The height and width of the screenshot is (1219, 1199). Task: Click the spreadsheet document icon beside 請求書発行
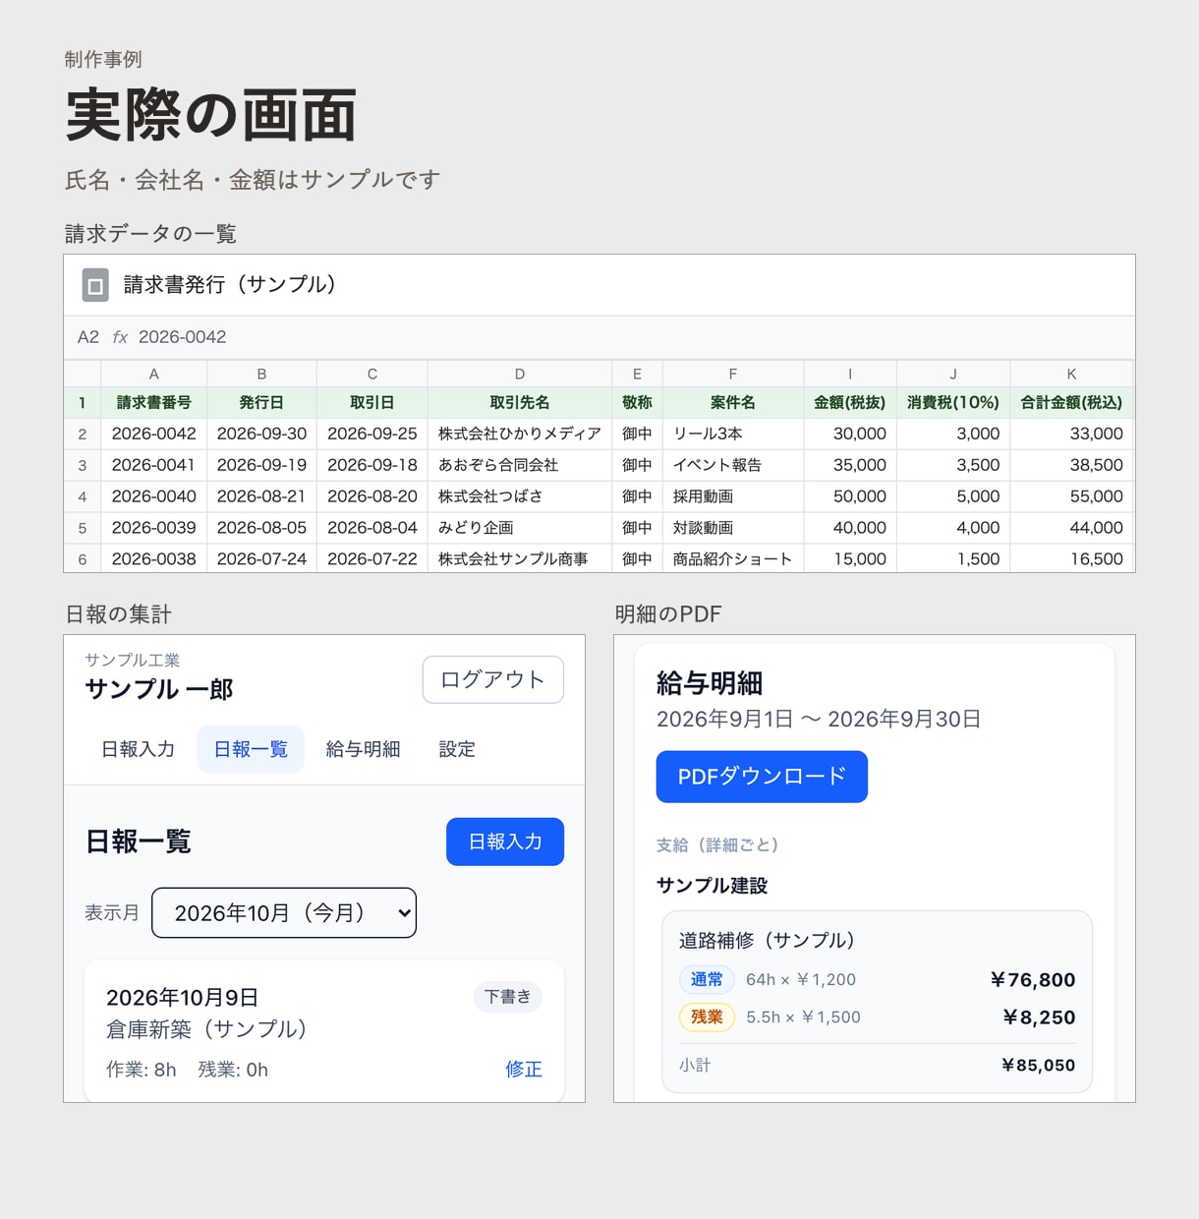95,285
